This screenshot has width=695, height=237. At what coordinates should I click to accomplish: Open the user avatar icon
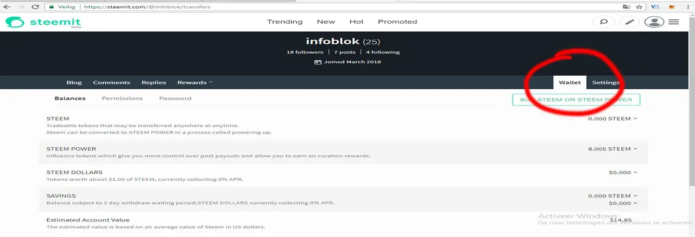click(654, 22)
